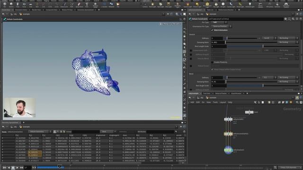Select the L-System shelf tool
The height and width of the screenshot is (170, 303).
tap(104, 5)
